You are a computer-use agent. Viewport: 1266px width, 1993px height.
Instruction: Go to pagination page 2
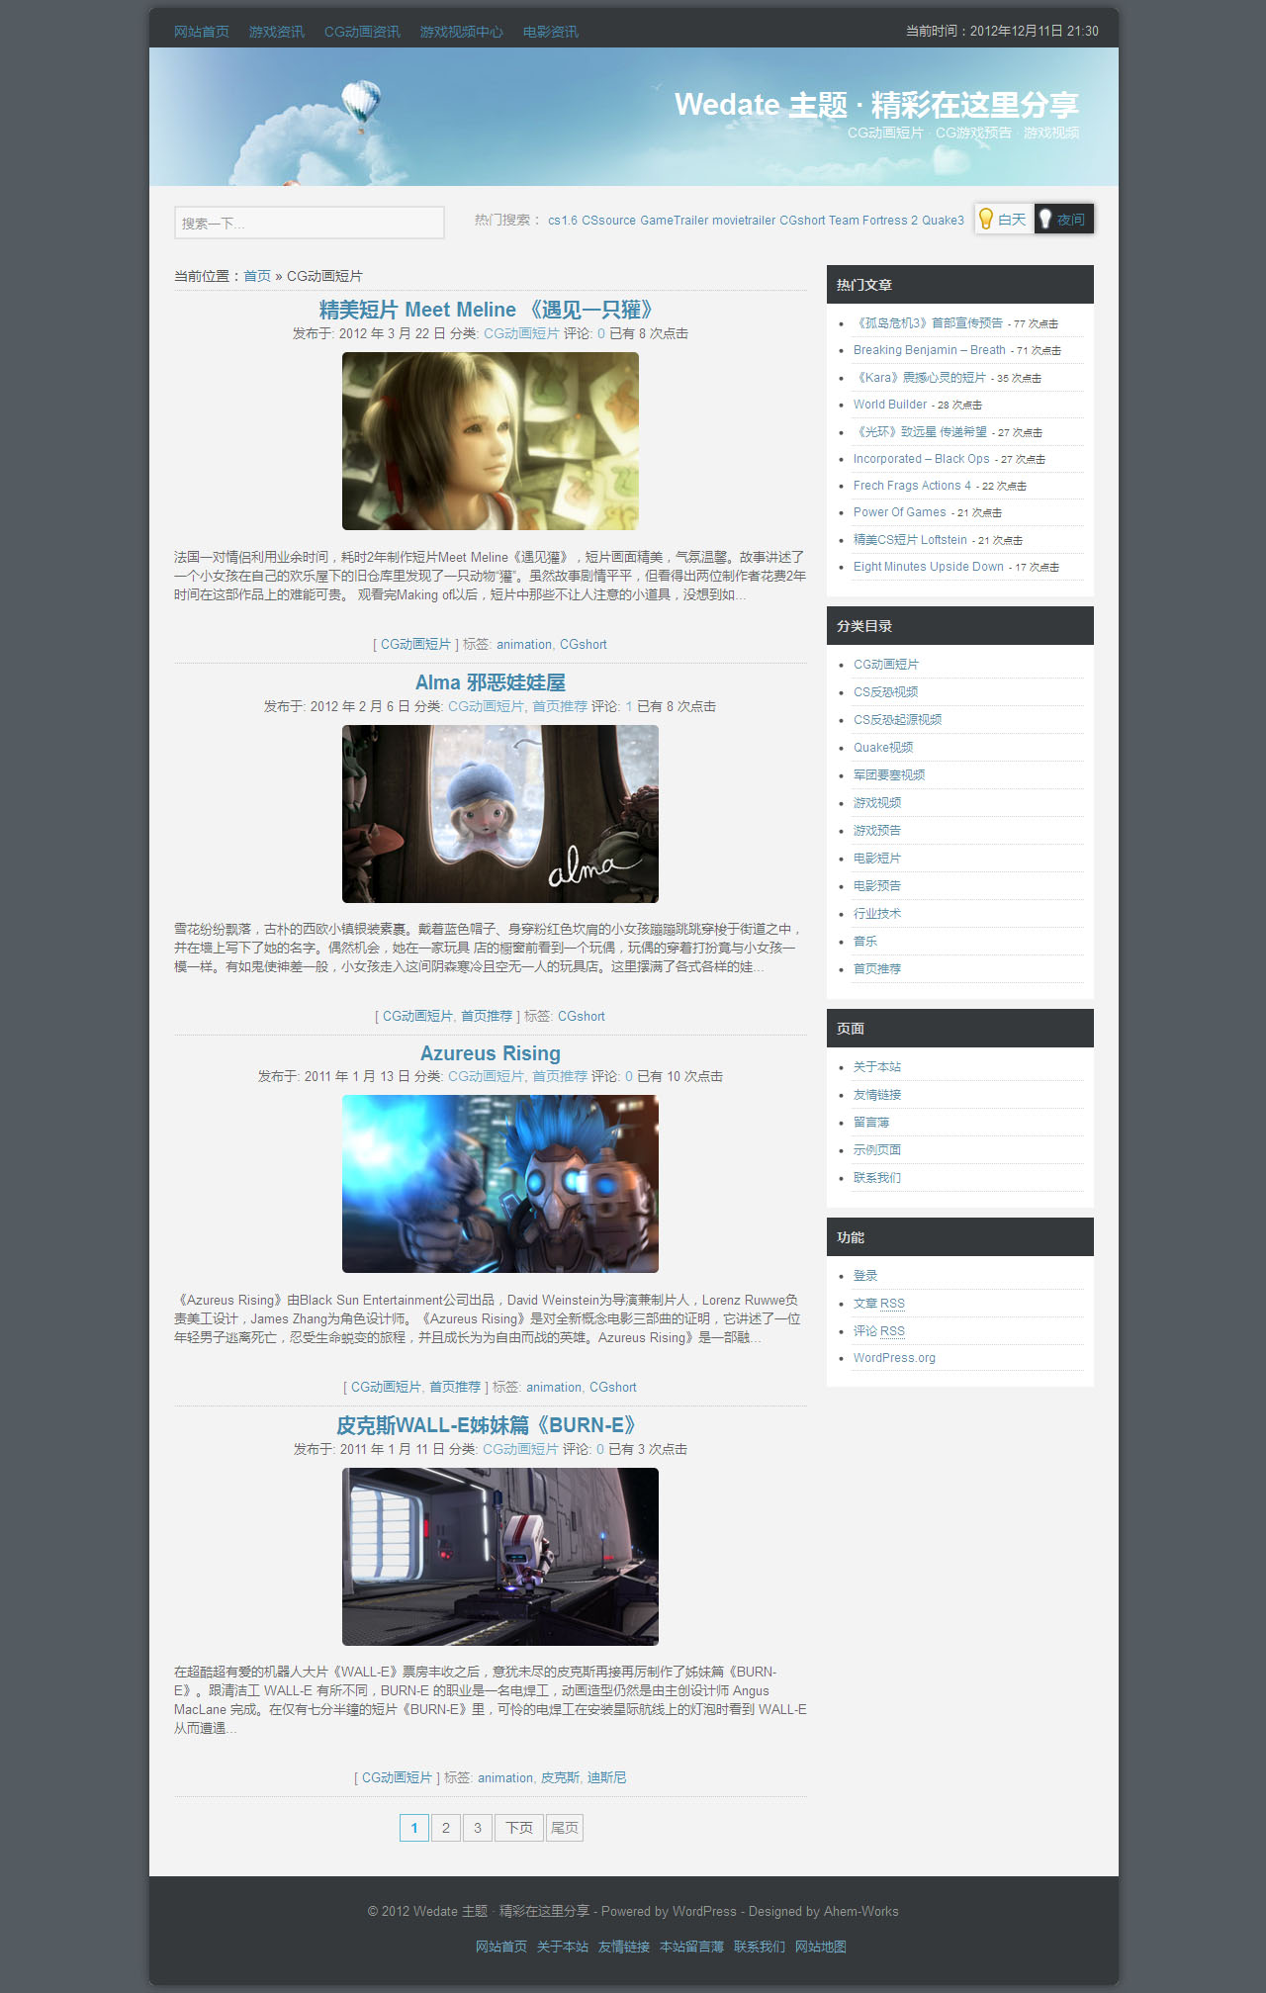(x=446, y=1828)
